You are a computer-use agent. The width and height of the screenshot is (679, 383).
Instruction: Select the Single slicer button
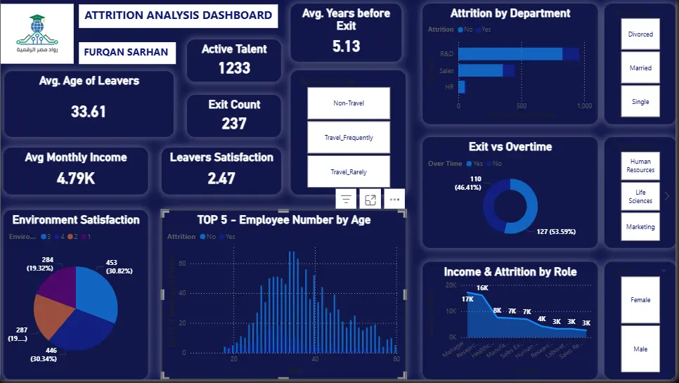coord(640,102)
